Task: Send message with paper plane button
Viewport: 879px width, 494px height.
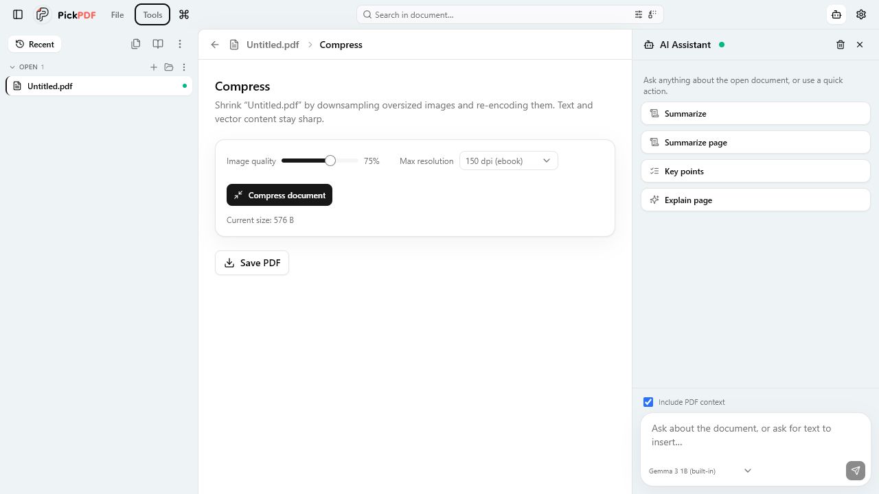Action: point(856,471)
